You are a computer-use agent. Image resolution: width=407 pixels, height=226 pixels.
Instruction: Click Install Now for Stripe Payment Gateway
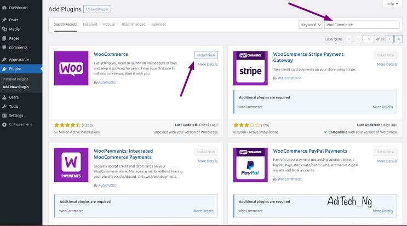coord(385,55)
